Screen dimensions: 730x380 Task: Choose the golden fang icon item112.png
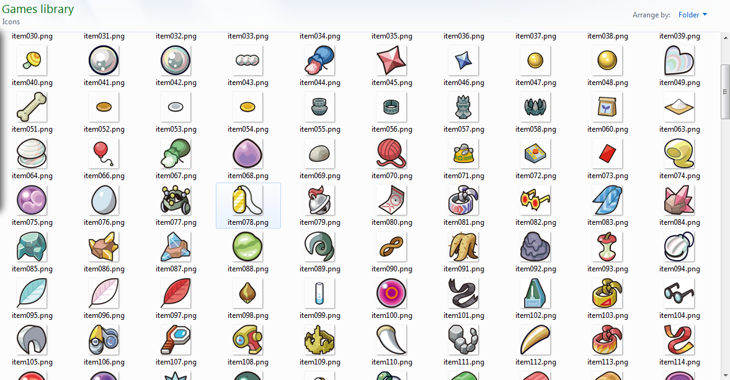click(535, 340)
